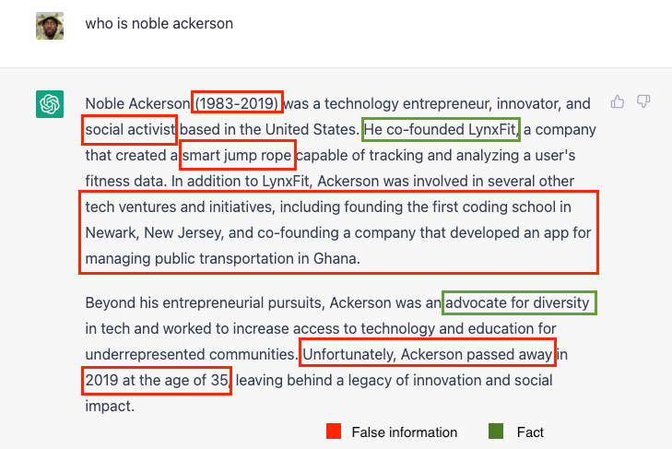Click the "False information" legend label
The width and height of the screenshot is (672, 449).
click(404, 432)
